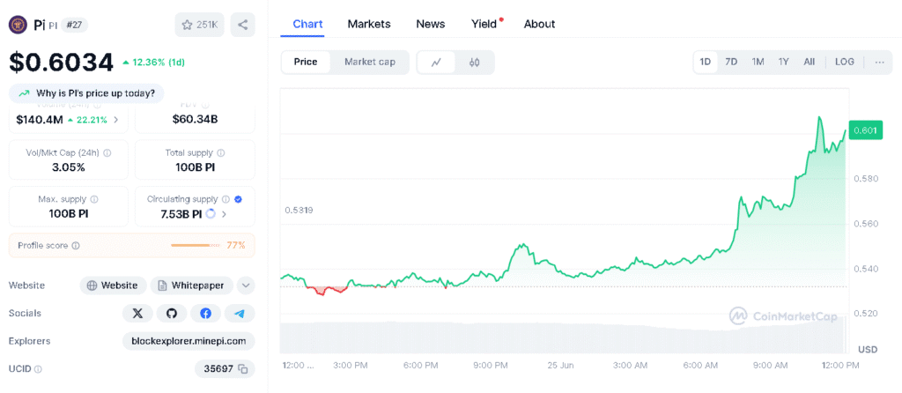Click info icon next to Total supply
This screenshot has width=902, height=393.
[221, 153]
